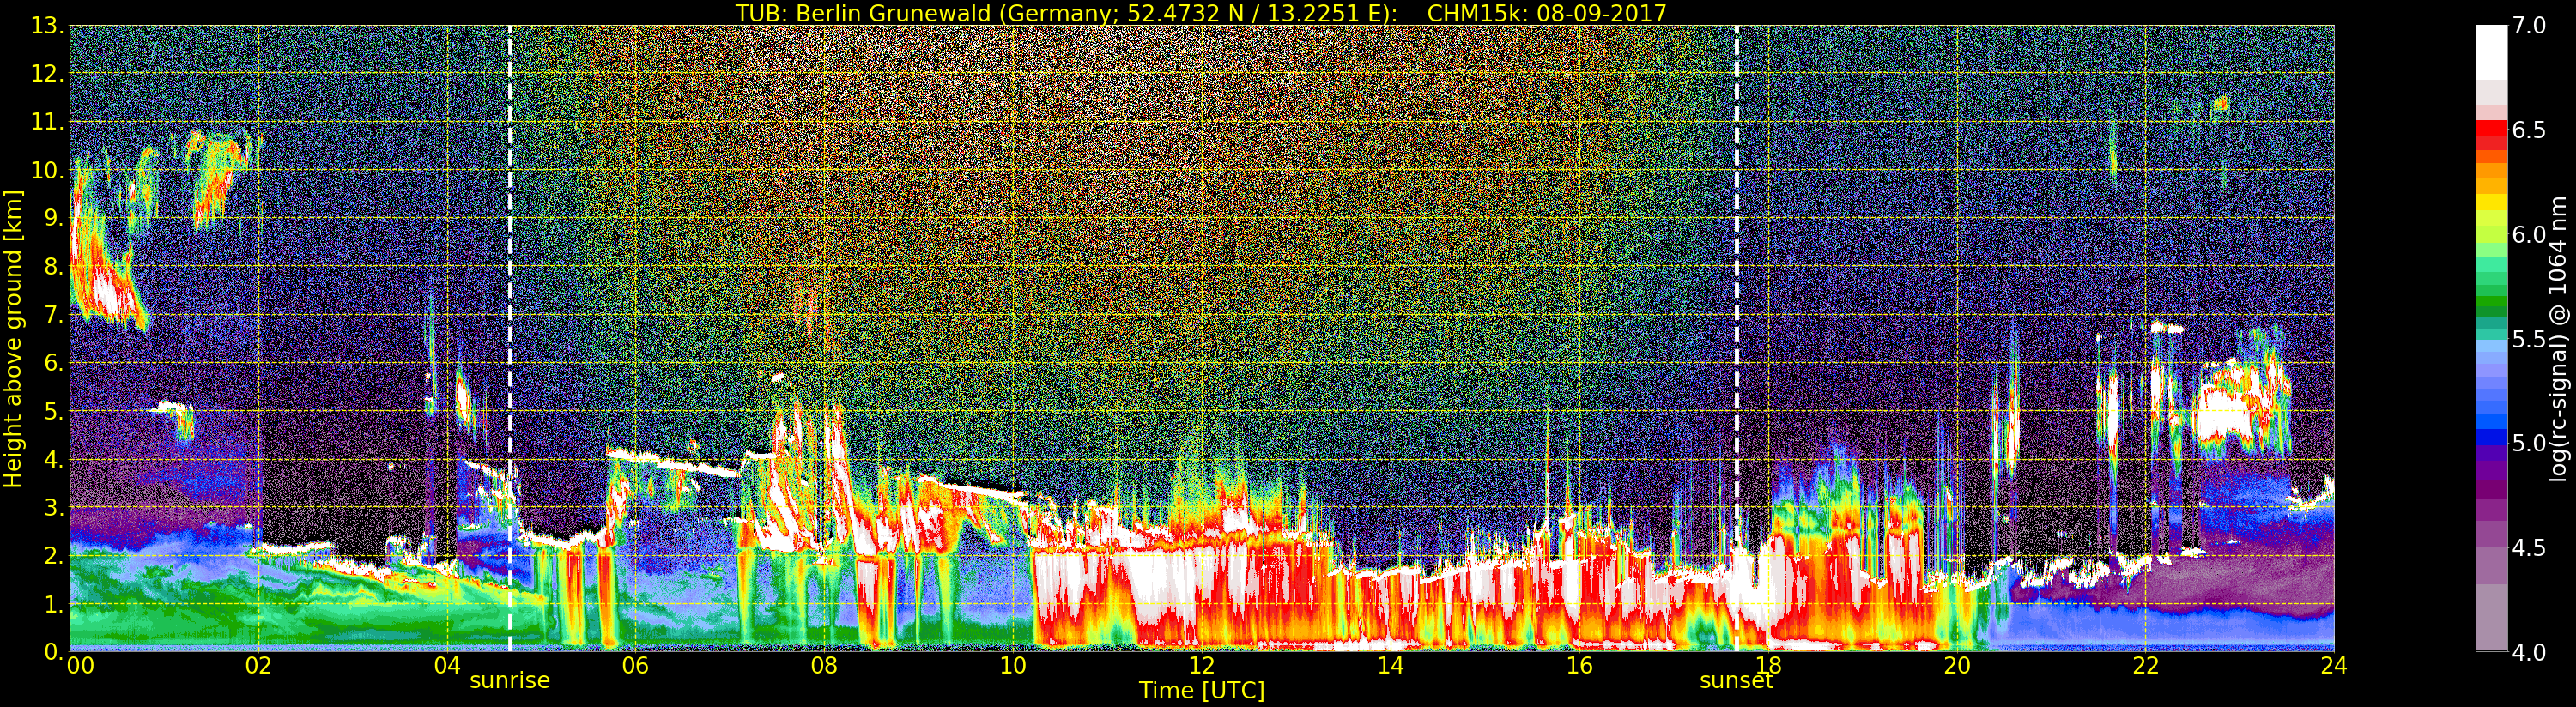The width and height of the screenshot is (2576, 707).
Task: Click the Time [UTC] axis label
Action: pos(1201,691)
